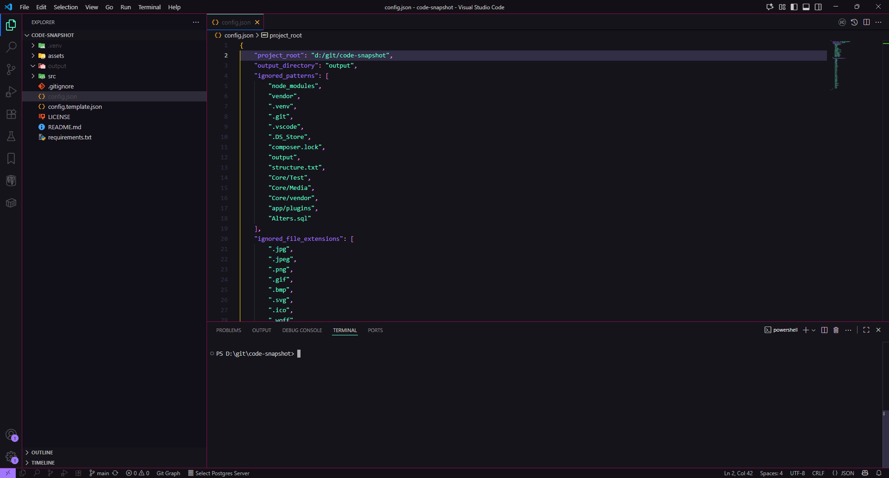889x478 pixels.
Task: Open Run and Debug view in activity bar
Action: [x=11, y=92]
